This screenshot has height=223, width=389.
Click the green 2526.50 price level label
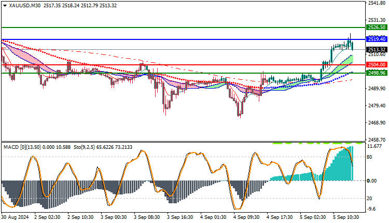click(x=377, y=27)
